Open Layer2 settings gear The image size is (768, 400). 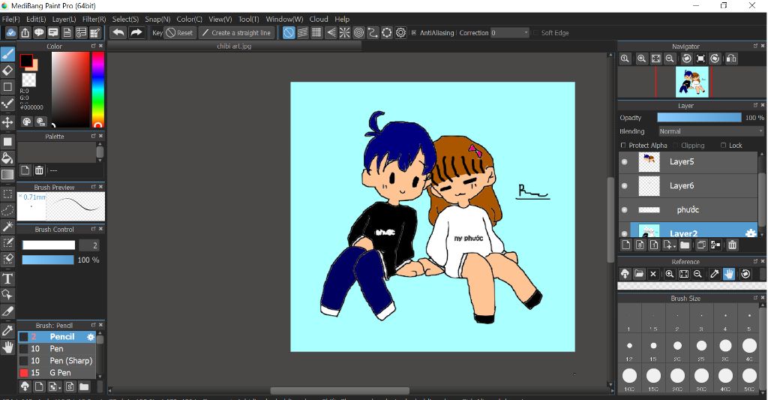pyautogui.click(x=750, y=233)
